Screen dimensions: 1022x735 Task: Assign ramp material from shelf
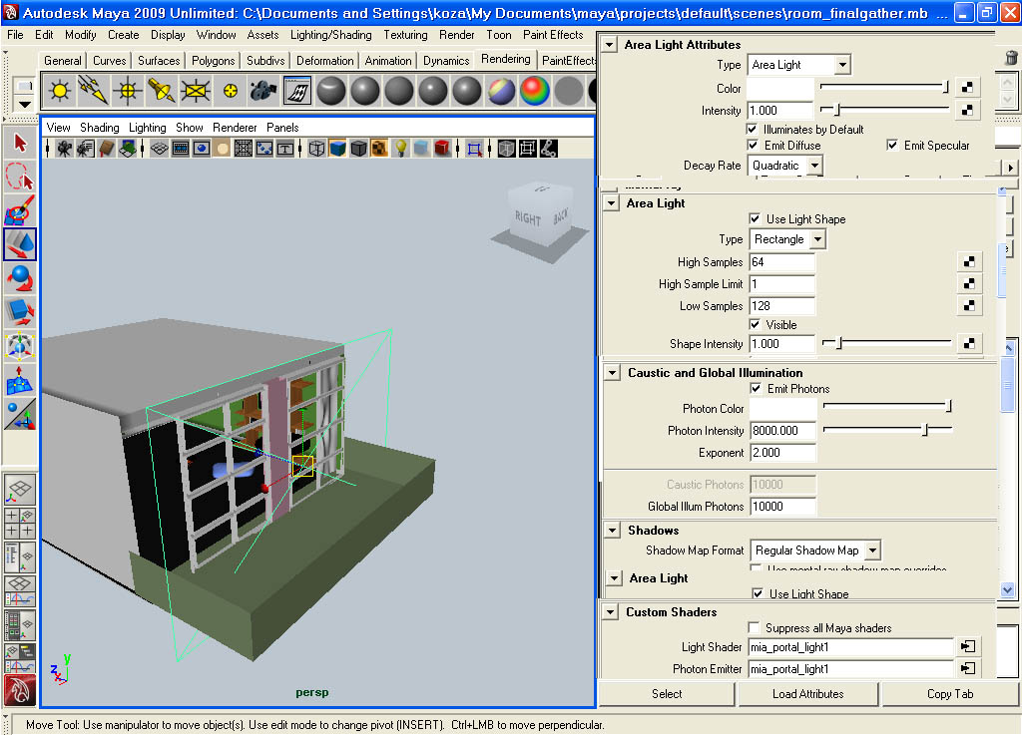[535, 91]
